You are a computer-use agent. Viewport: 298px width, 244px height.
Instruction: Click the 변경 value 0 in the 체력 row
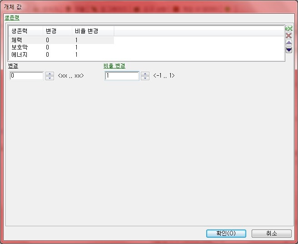point(47,40)
